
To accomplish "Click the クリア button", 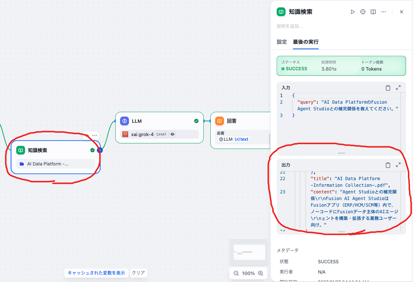I will (138, 273).
